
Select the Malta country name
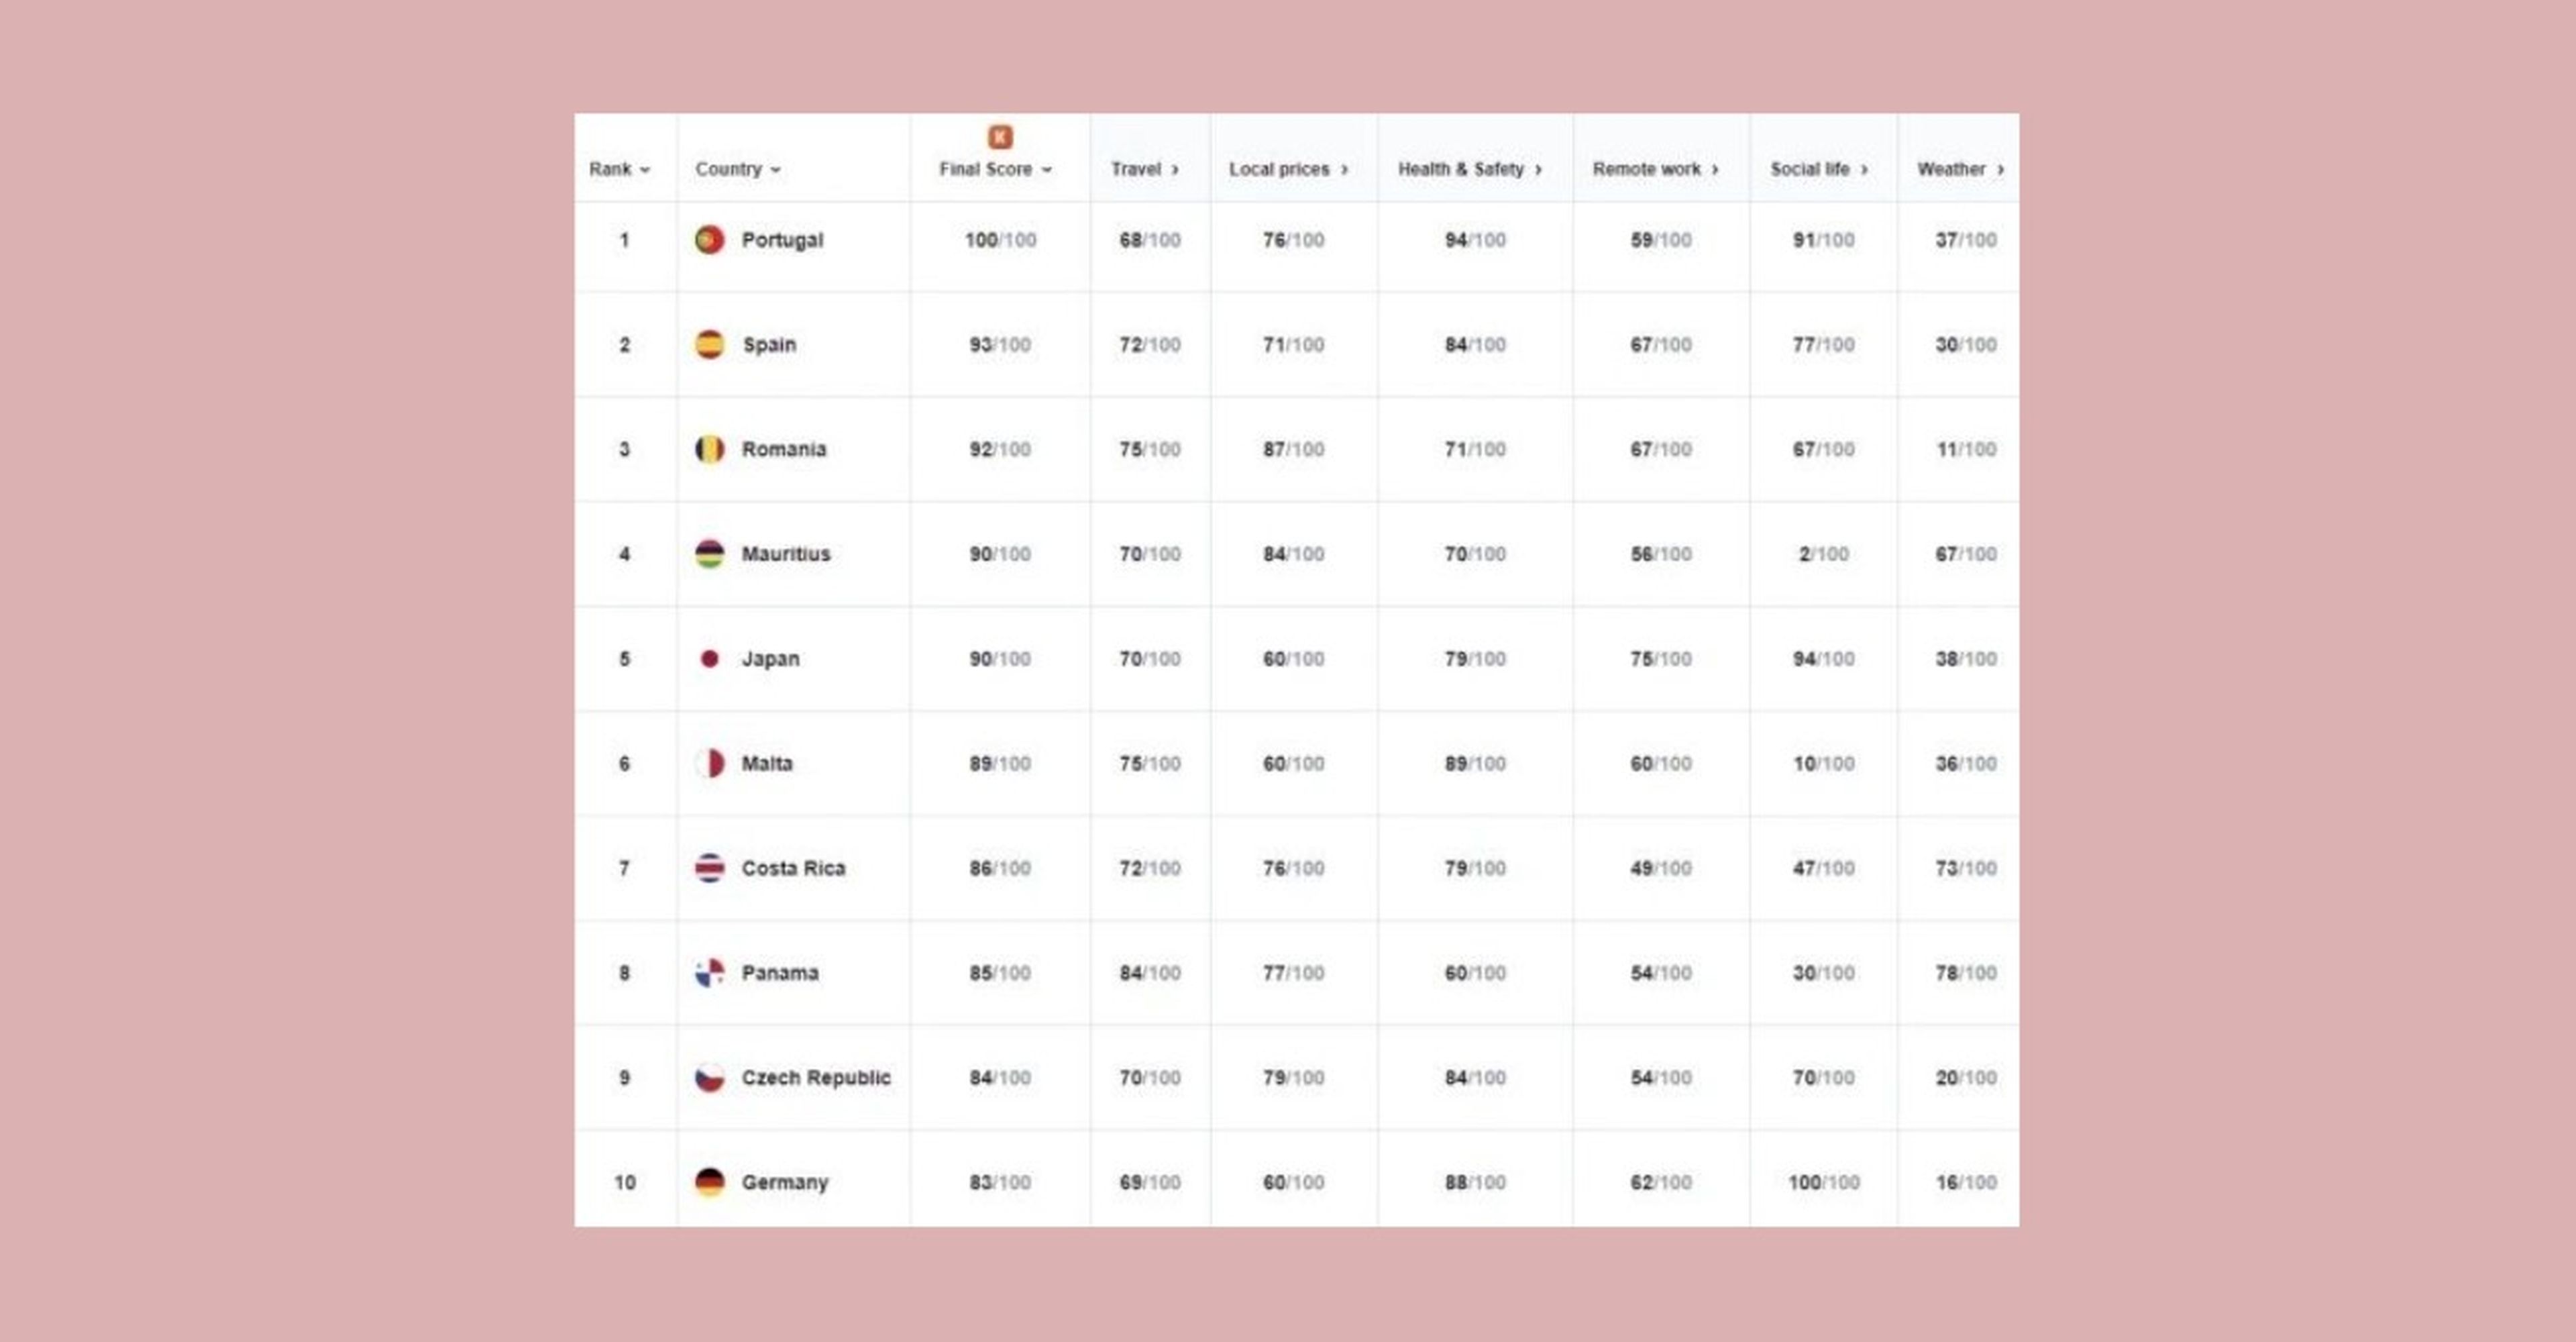click(767, 764)
